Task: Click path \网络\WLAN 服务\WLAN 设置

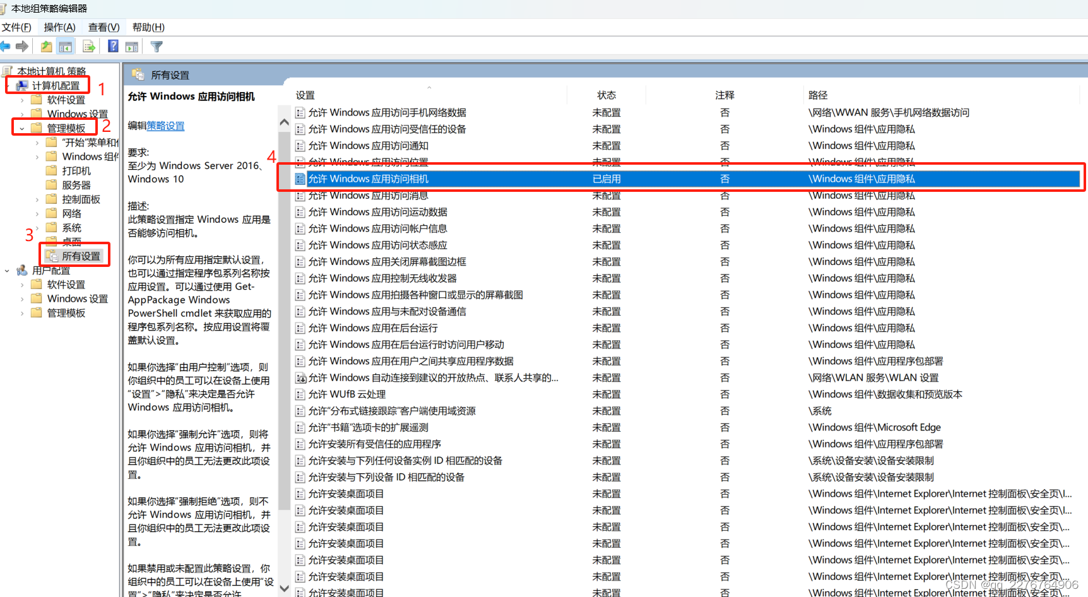Action: [x=873, y=378]
